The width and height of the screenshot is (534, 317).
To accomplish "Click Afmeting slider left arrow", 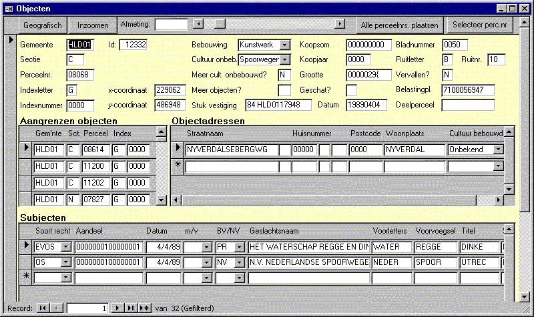I will [x=198, y=24].
